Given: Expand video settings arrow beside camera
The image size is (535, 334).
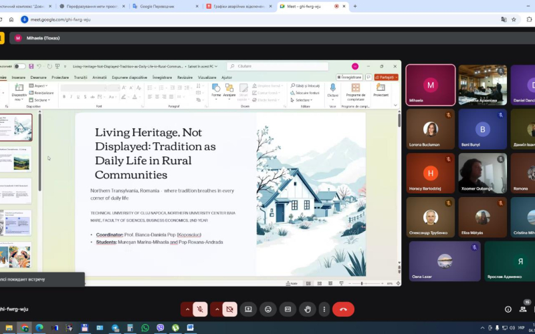Looking at the screenshot, I should coord(216,309).
